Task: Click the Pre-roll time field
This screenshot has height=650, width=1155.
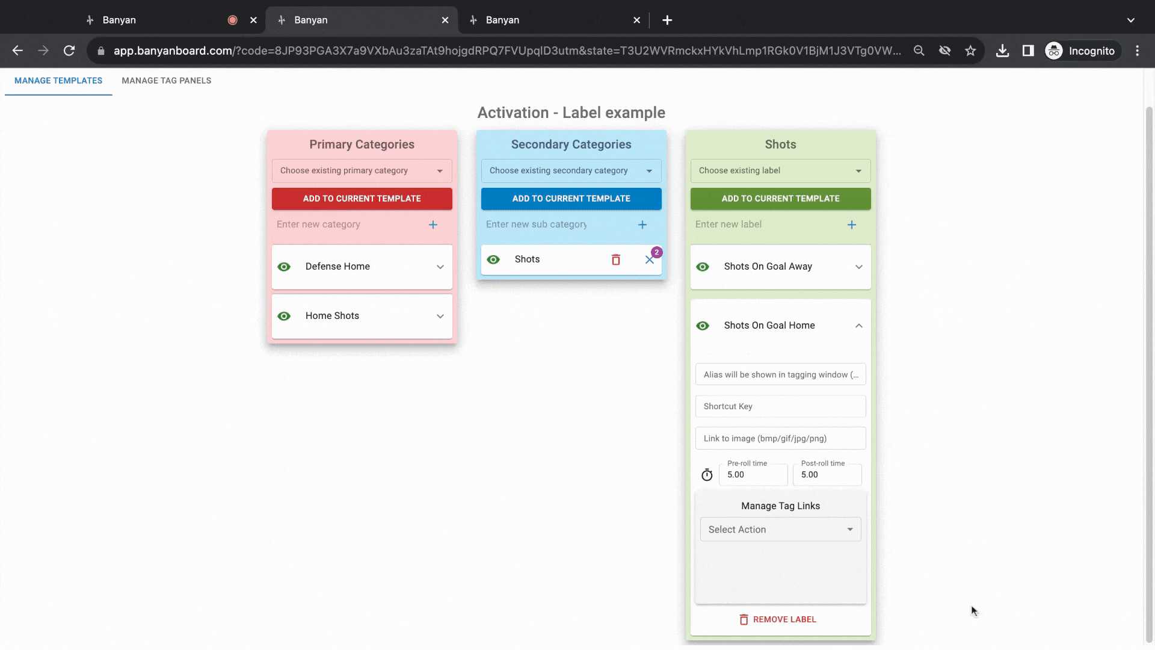Action: (753, 475)
